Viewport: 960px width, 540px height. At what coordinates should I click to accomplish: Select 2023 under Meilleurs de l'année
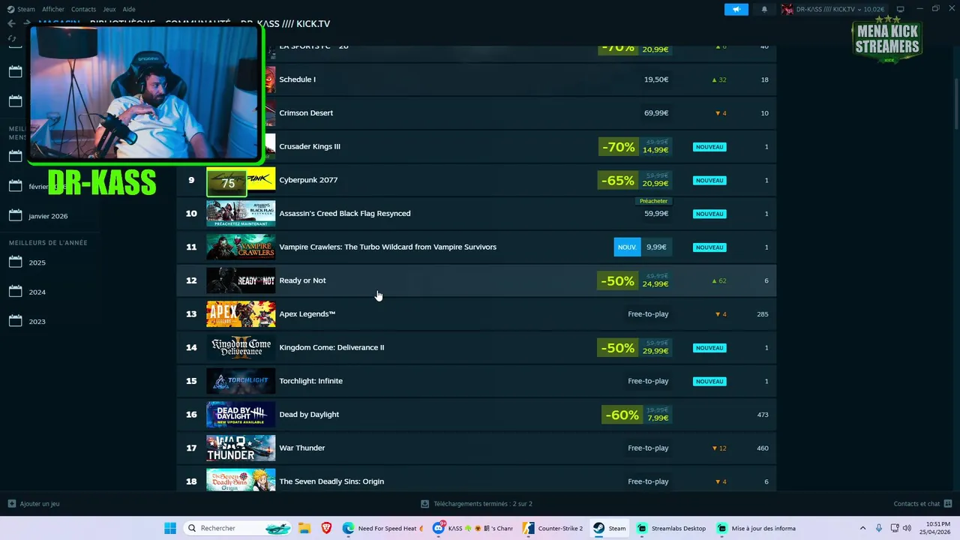tap(37, 321)
